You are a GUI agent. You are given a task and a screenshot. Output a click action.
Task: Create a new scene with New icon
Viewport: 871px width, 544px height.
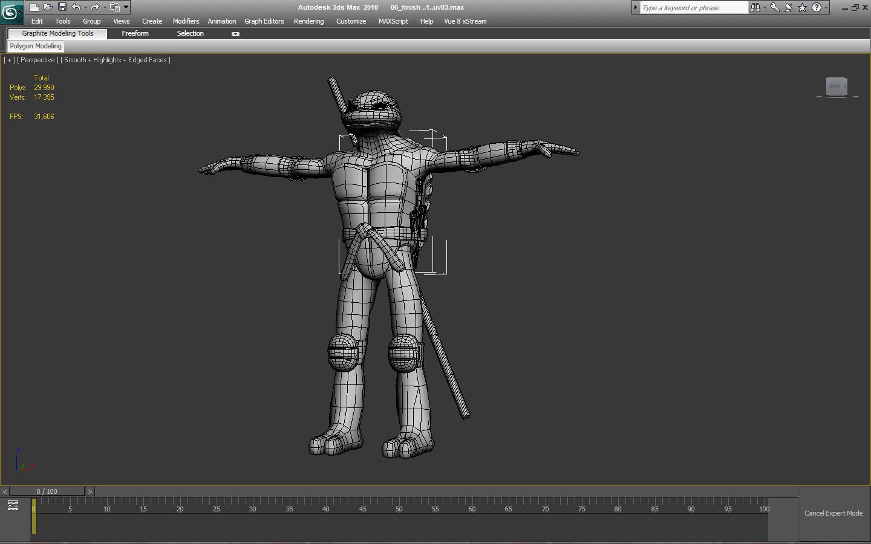(34, 7)
